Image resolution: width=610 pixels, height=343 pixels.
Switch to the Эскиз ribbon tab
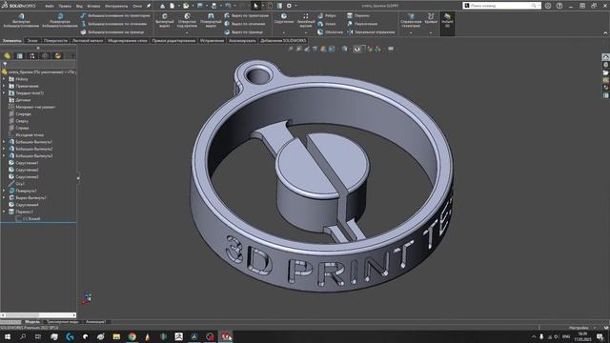(x=32, y=40)
